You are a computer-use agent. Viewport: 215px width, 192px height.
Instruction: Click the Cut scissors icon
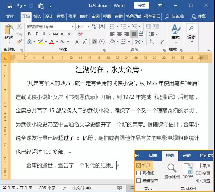point(19,26)
